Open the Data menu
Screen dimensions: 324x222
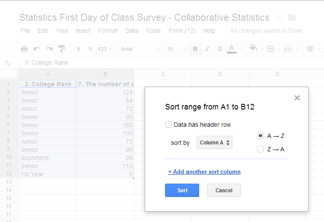(x=132, y=31)
